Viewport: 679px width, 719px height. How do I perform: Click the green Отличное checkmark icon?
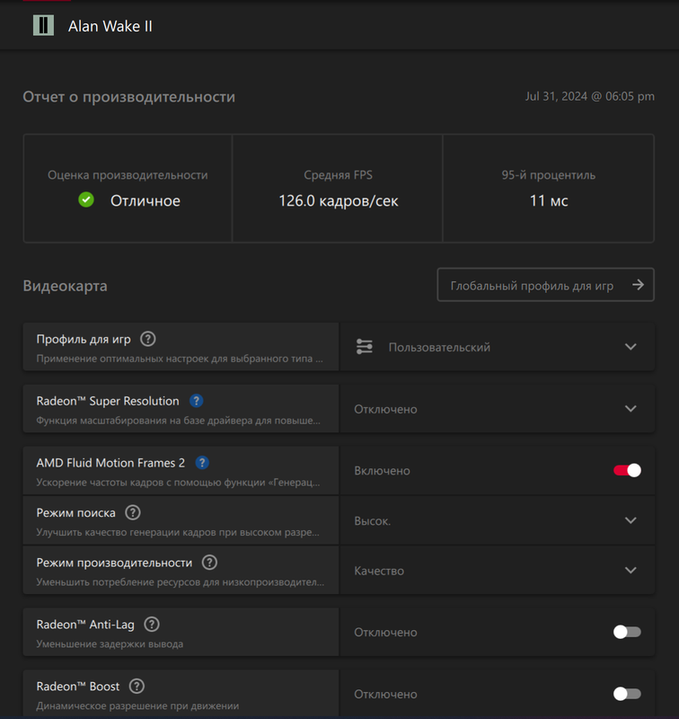point(86,200)
